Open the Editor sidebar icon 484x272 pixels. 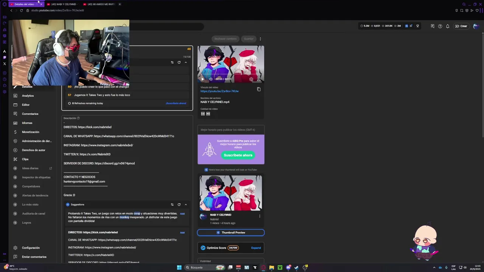tap(15, 105)
